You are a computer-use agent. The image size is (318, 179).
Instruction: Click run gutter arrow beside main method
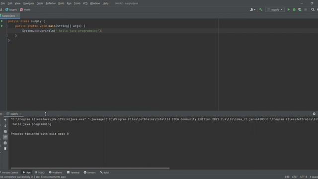click(x=2, y=26)
